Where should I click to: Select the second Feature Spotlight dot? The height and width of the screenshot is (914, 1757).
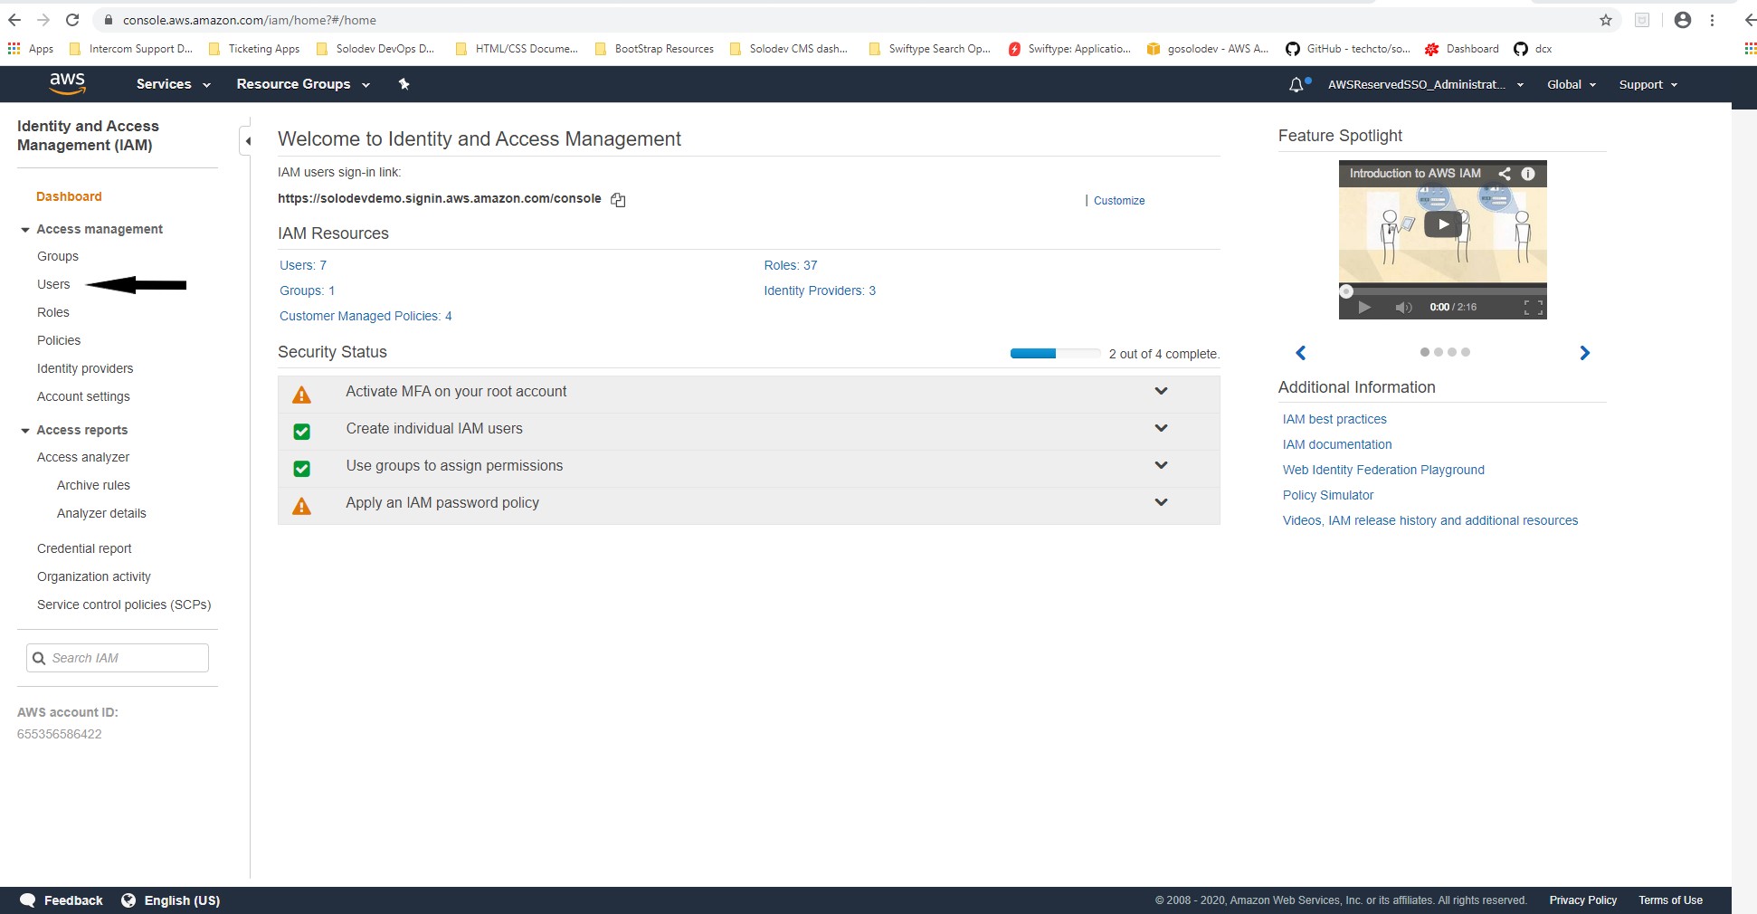(x=1439, y=352)
